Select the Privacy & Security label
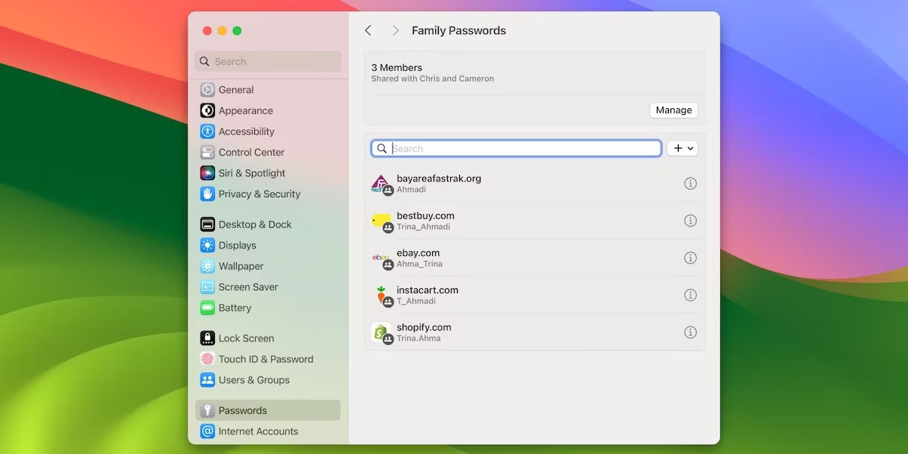Viewport: 908px width, 454px height. [260, 194]
